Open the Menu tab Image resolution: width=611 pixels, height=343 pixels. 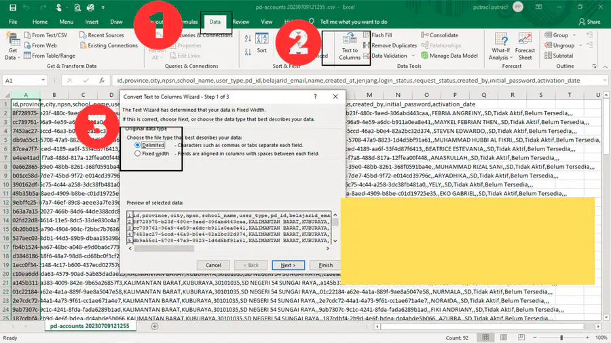tap(67, 22)
